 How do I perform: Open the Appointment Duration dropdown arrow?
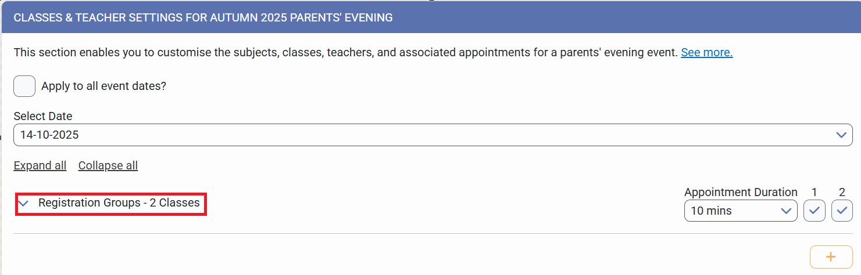click(x=786, y=211)
